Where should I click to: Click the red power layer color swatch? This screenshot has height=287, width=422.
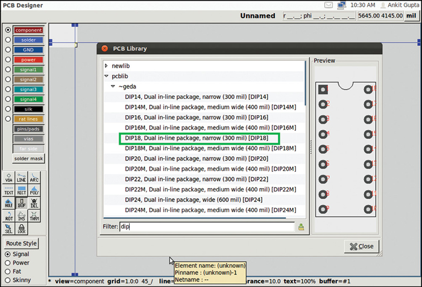tap(28, 60)
